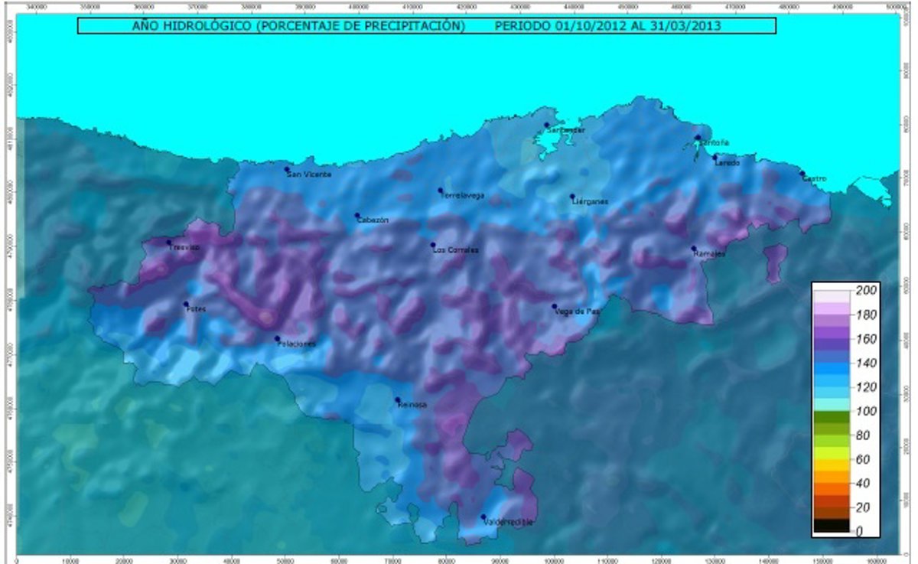918x564 pixels.
Task: Select the Valderredible marker dot
Action: [x=483, y=517]
